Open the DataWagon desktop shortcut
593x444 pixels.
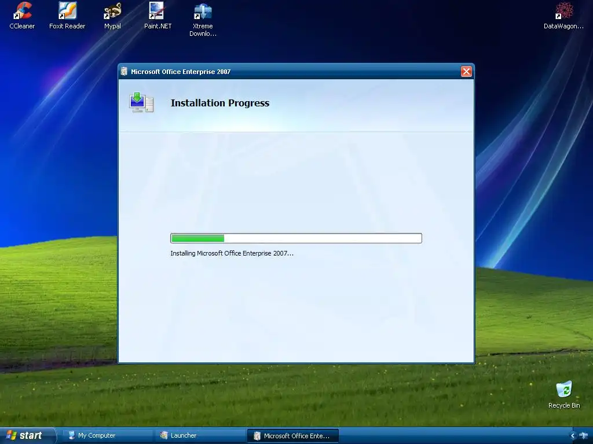point(563,16)
